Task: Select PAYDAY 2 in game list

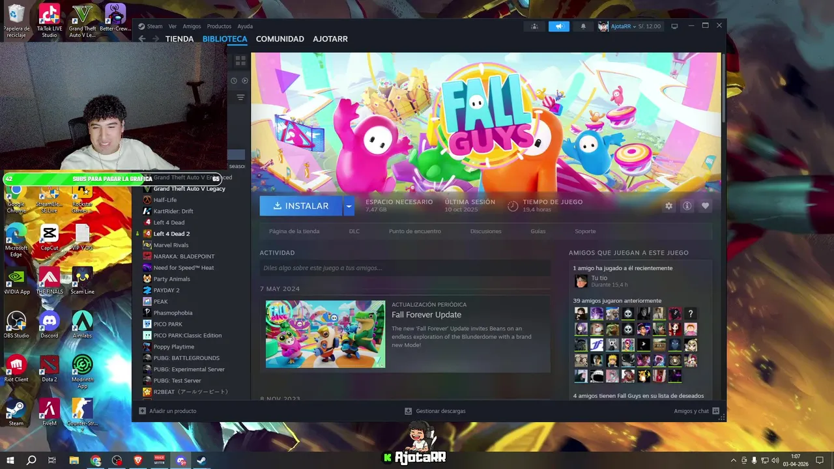Action: click(x=166, y=291)
